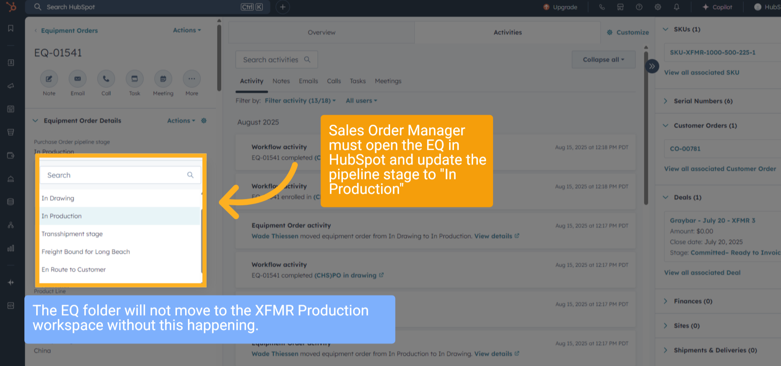Viewport: 781px width, 366px height.
Task: Open the sparkle AI icon in left sidebar
Action: pos(11,282)
